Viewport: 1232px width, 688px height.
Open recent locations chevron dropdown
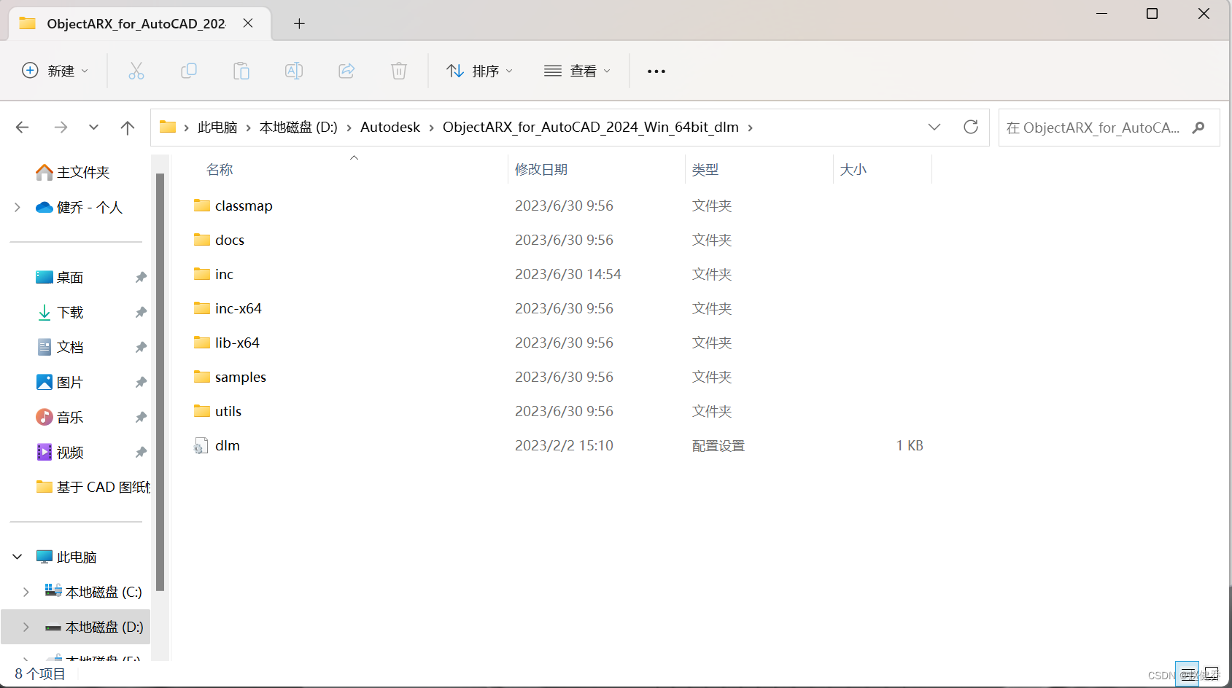[x=93, y=128]
